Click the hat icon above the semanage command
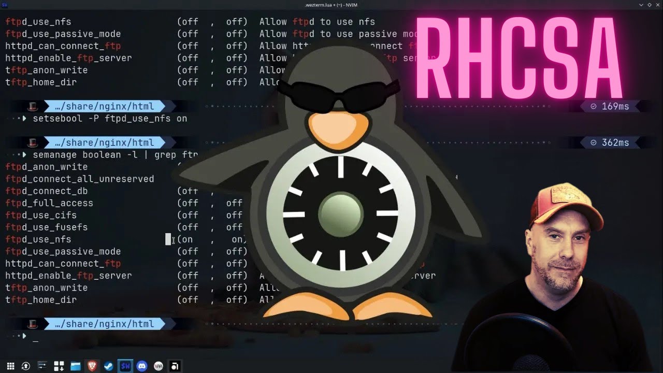 click(x=33, y=143)
